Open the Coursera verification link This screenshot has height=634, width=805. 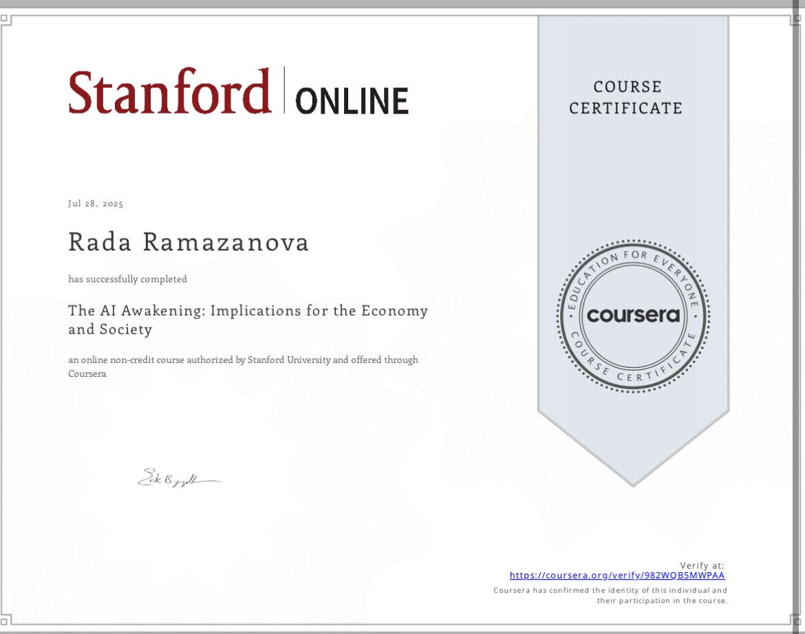616,576
